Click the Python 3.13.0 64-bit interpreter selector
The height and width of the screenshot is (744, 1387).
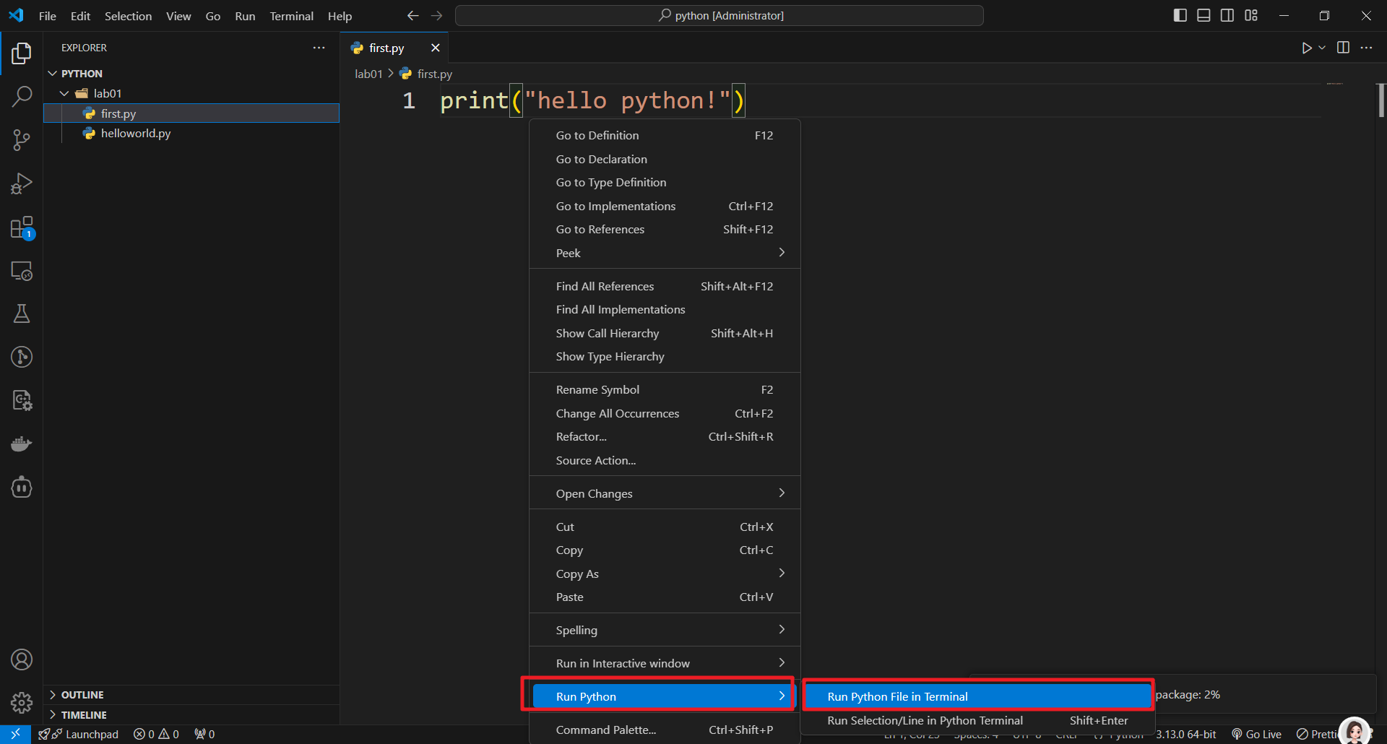[1185, 734]
